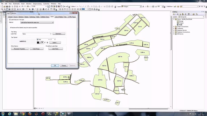The height and width of the screenshot is (116, 207).
Task: Open the labeling Method dropdown
Action: pyautogui.click(x=37, y=22)
